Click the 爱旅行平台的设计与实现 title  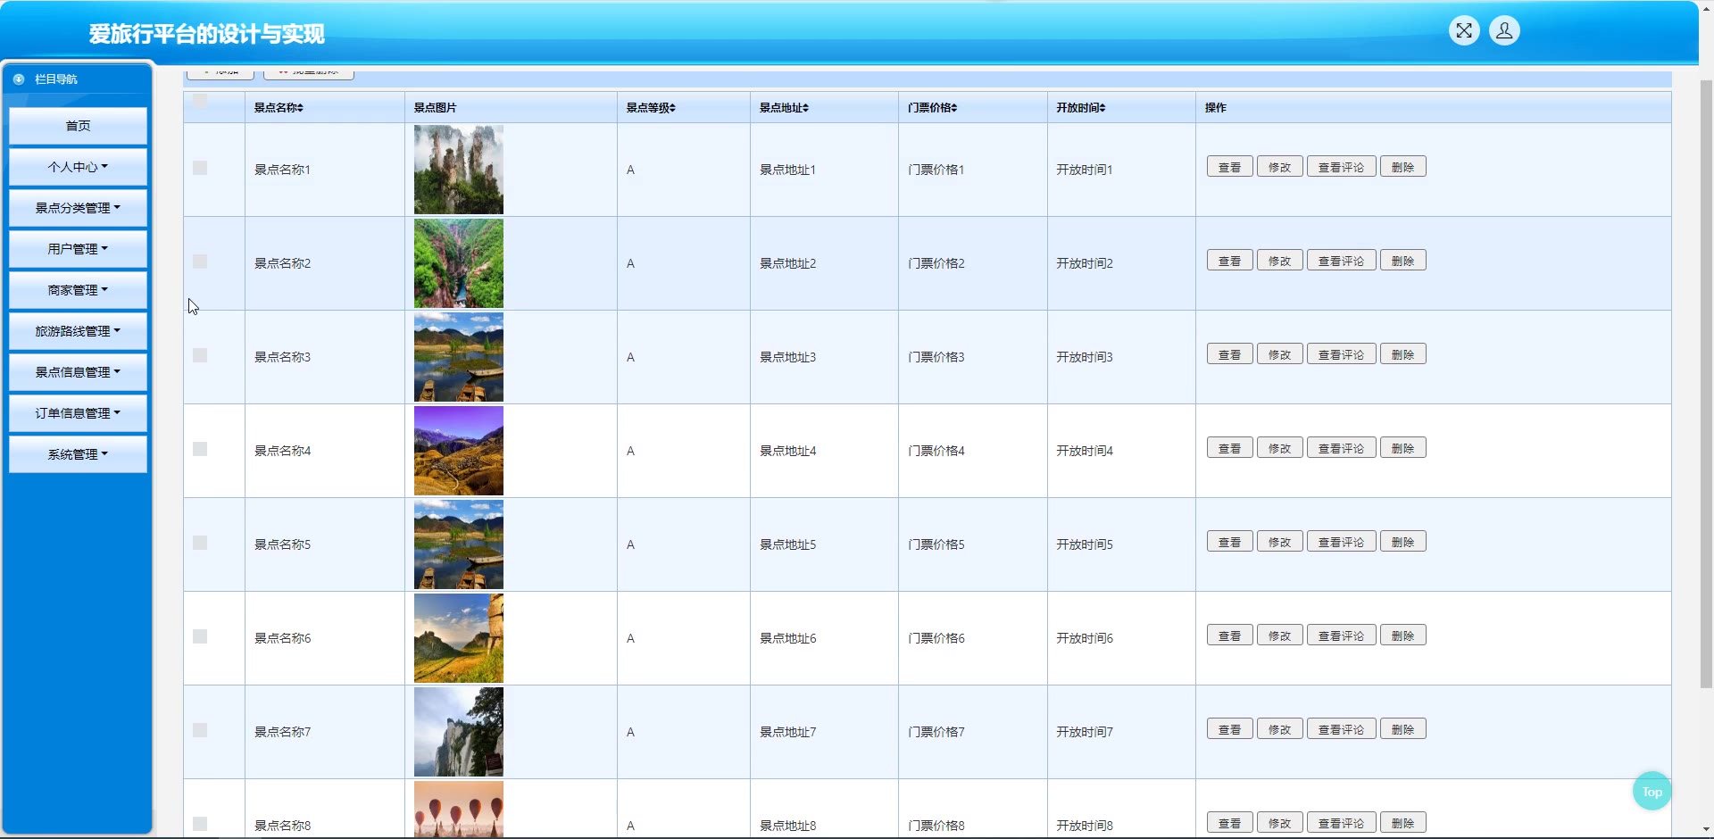pos(206,34)
